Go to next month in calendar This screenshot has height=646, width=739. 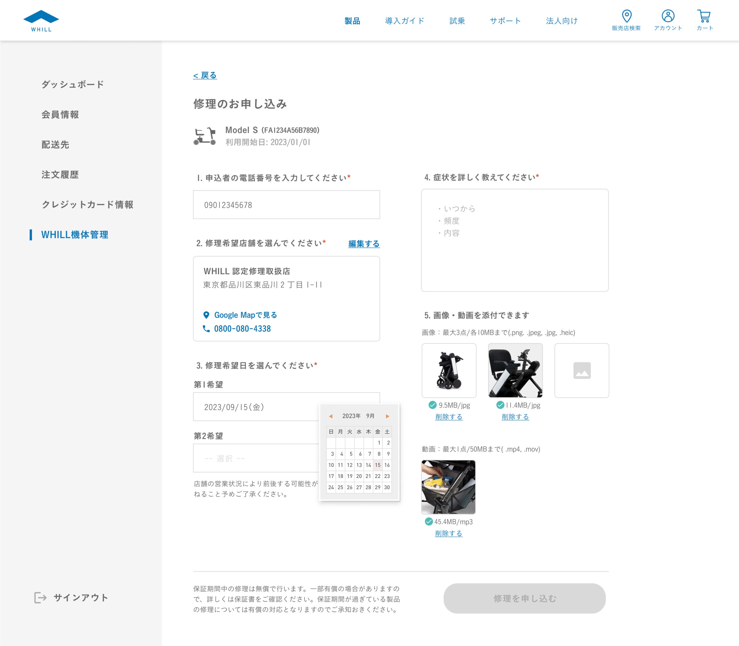point(387,416)
